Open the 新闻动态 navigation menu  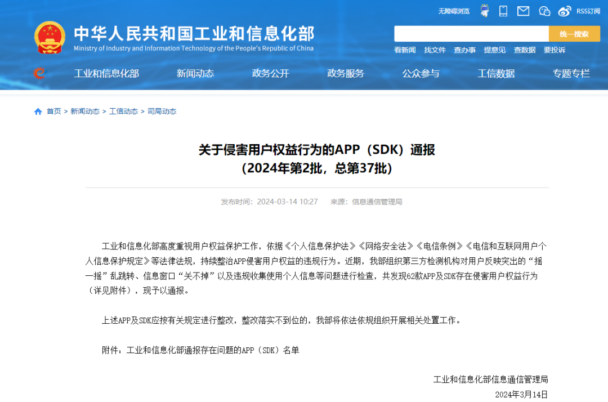click(x=195, y=73)
